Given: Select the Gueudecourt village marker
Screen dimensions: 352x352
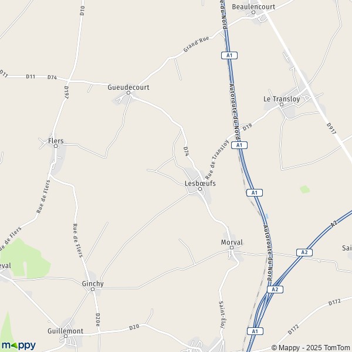Looking at the screenshot, I should coord(128,93).
